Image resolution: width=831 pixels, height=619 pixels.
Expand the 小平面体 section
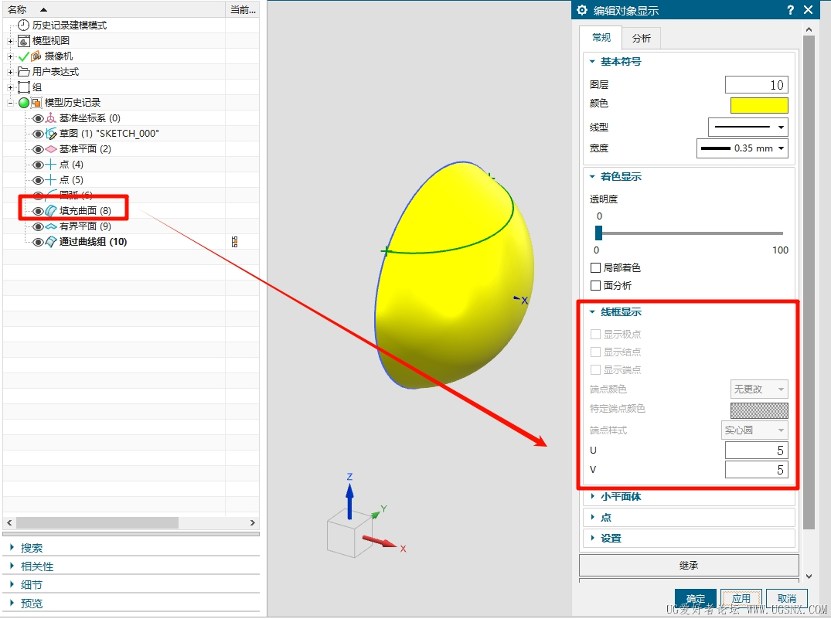click(x=592, y=497)
